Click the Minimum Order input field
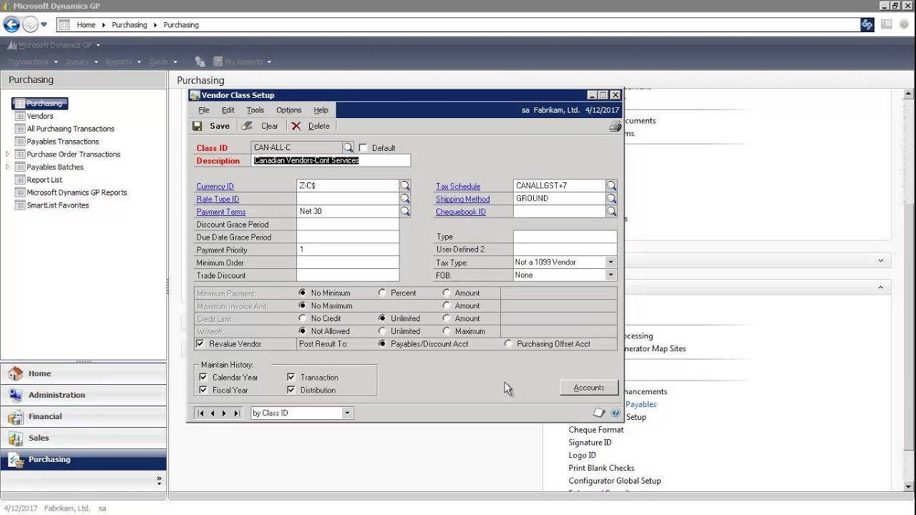The image size is (916, 515). pyautogui.click(x=347, y=263)
